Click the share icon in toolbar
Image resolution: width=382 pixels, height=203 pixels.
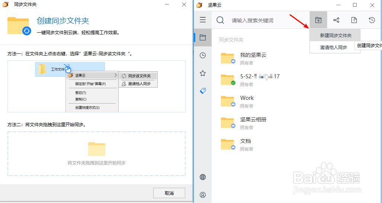coord(336,20)
